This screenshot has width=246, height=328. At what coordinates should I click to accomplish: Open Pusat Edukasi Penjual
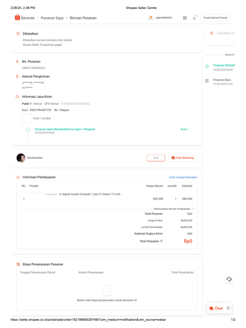(215, 18)
